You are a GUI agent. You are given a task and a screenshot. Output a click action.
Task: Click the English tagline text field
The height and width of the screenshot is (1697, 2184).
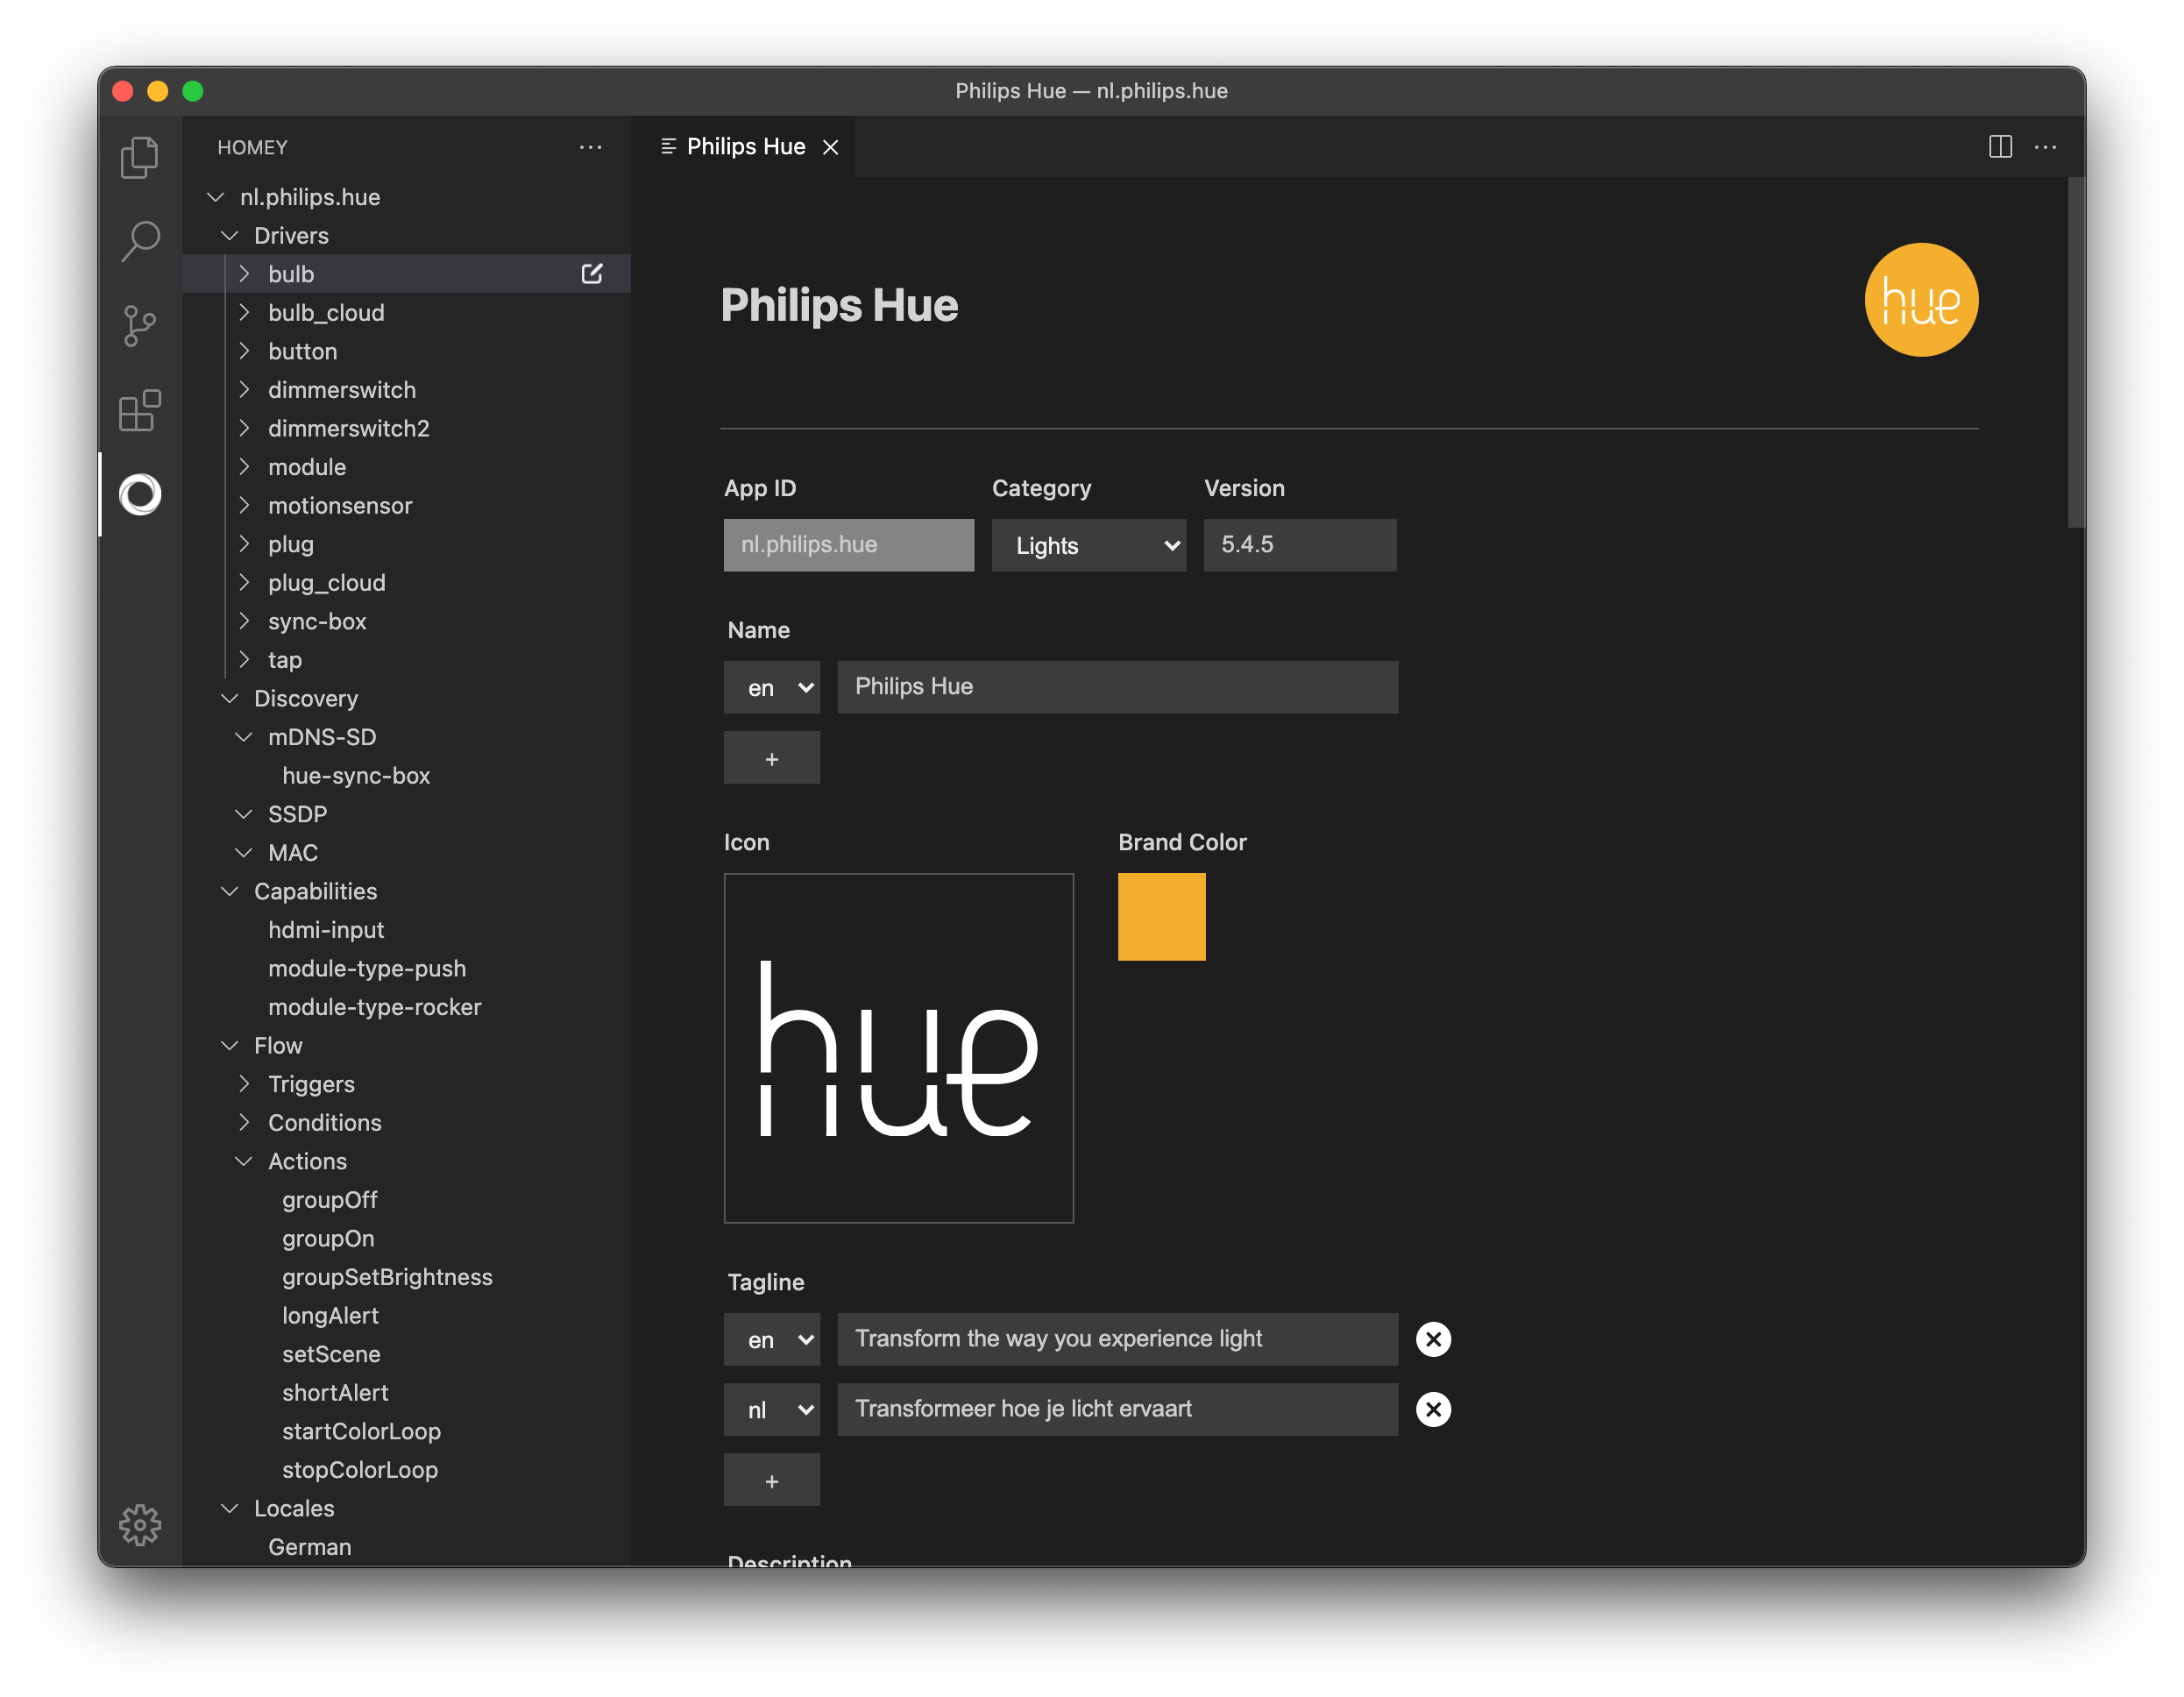click(1118, 1339)
